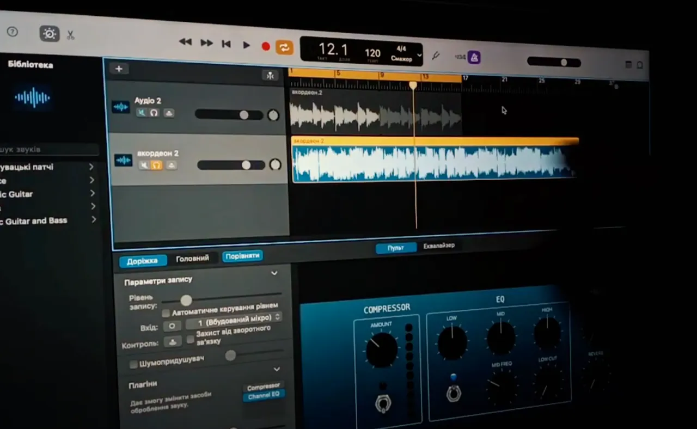Click the 4/4 time signature

click(401, 49)
